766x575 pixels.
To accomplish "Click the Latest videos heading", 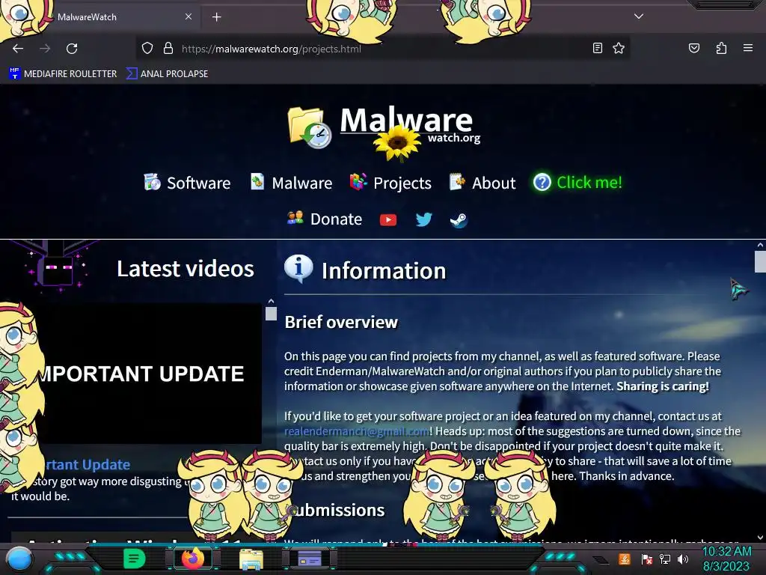I will [x=186, y=269].
